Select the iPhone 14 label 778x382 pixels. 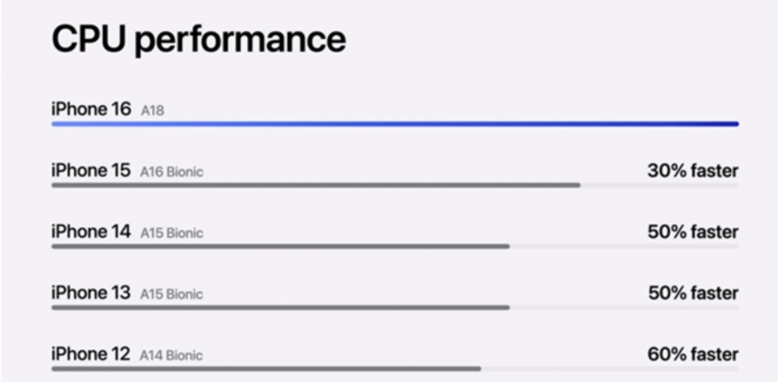point(91,232)
